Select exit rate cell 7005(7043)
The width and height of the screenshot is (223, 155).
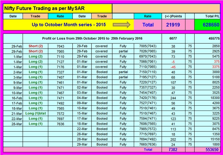(x=148, y=46)
